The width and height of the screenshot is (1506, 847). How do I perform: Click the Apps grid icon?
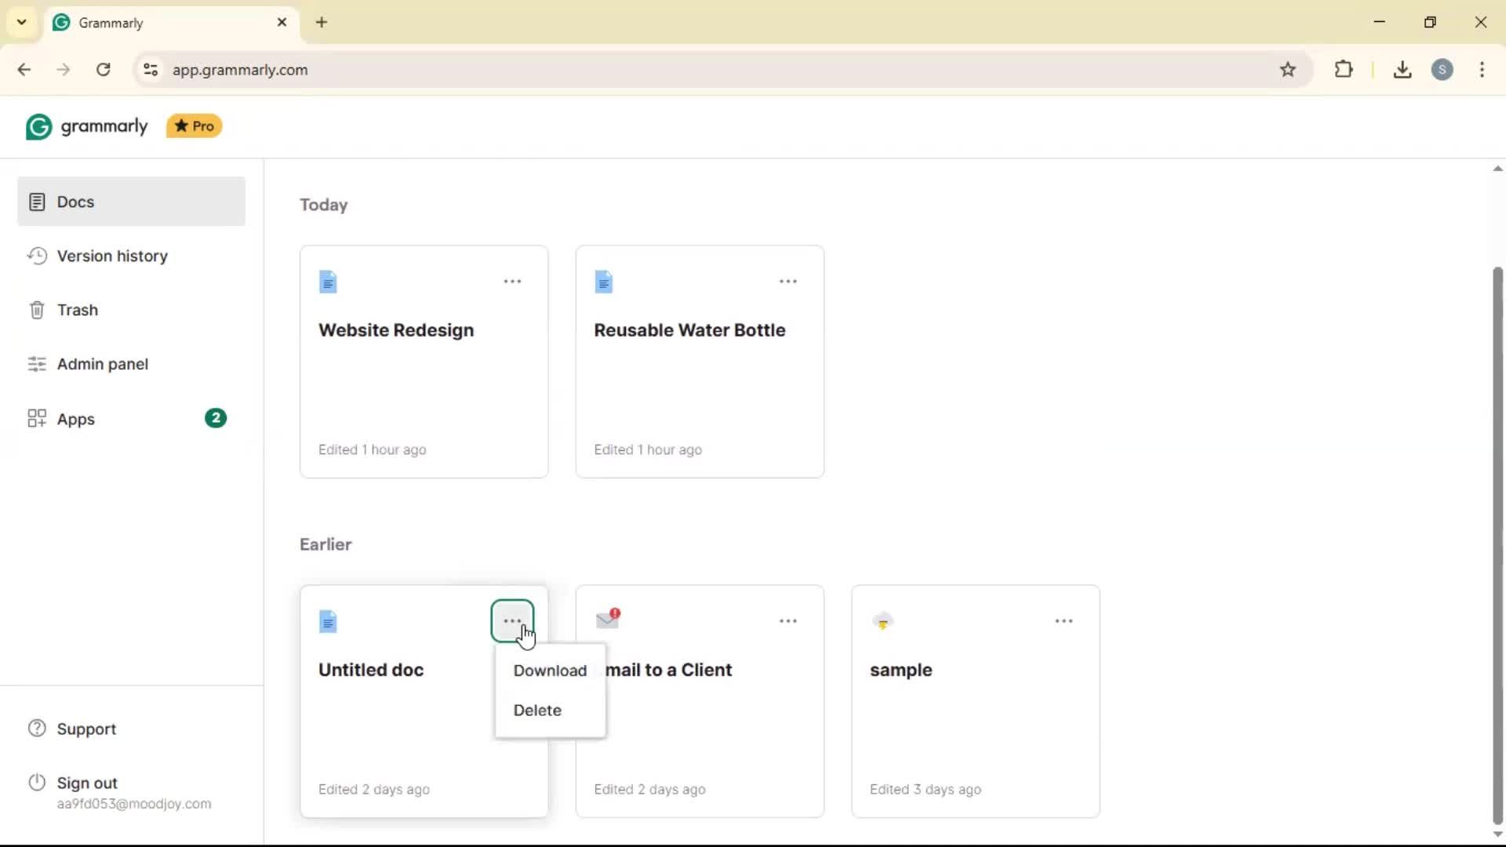click(x=37, y=418)
